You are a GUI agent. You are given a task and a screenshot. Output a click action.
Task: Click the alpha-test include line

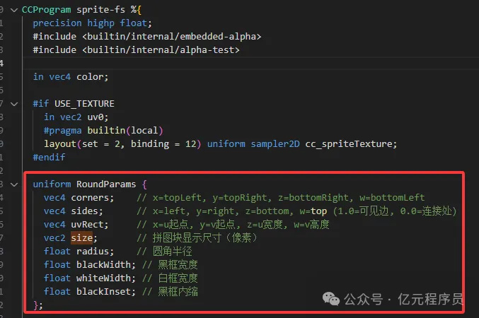click(x=136, y=50)
